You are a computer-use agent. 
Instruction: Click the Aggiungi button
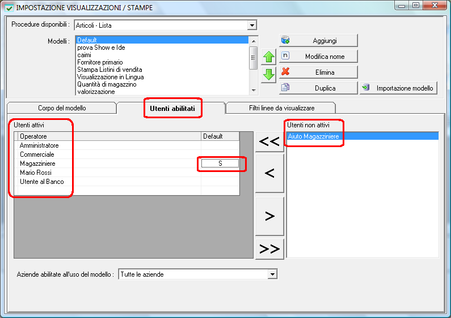coord(318,41)
